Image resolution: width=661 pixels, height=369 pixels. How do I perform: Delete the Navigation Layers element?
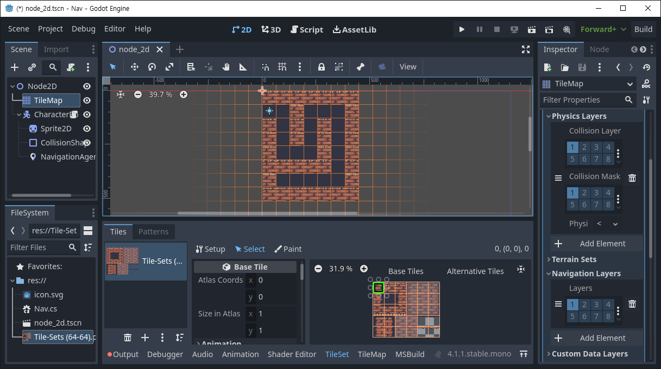632,304
